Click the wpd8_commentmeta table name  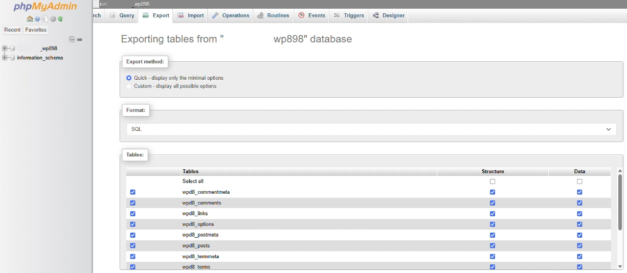[206, 192]
